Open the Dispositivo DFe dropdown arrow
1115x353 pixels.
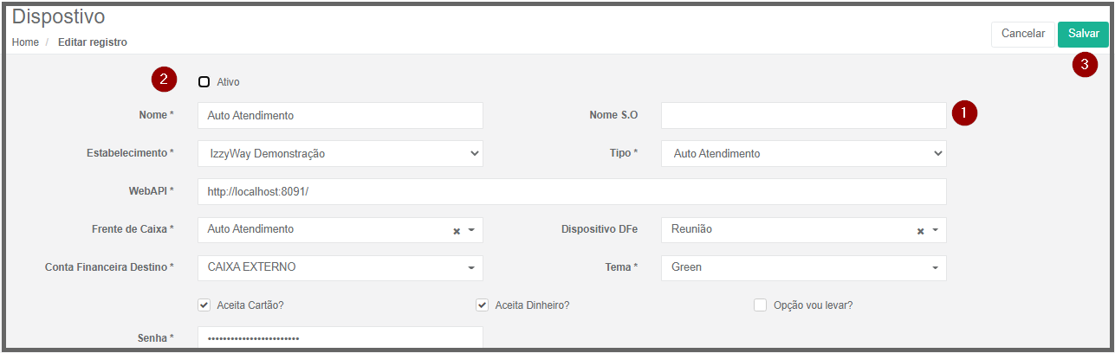936,231
